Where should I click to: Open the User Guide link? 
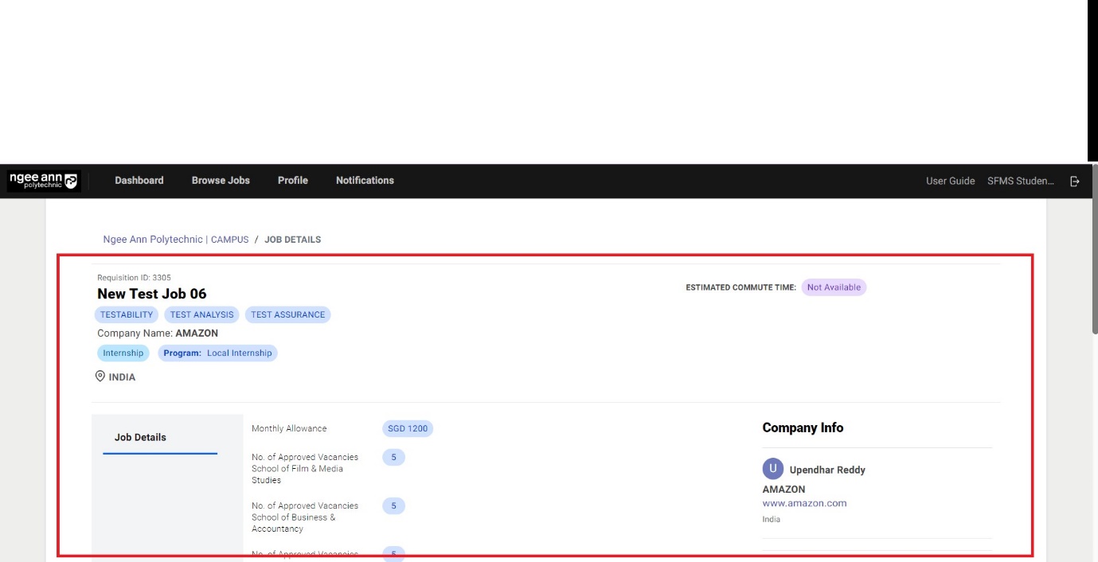(950, 181)
